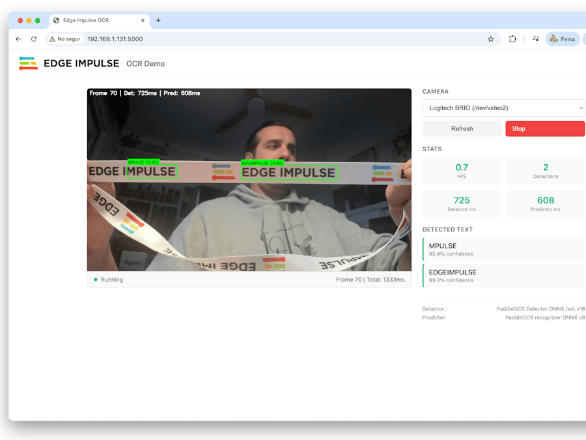The image size is (586, 440).
Task: Open a new browser tab
Action: tap(158, 21)
